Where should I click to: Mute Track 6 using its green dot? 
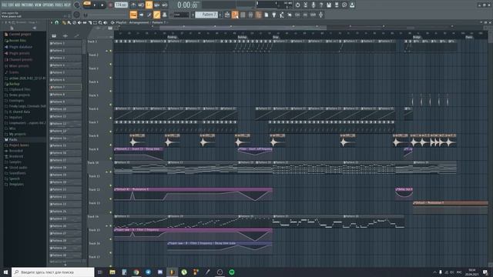(x=110, y=118)
